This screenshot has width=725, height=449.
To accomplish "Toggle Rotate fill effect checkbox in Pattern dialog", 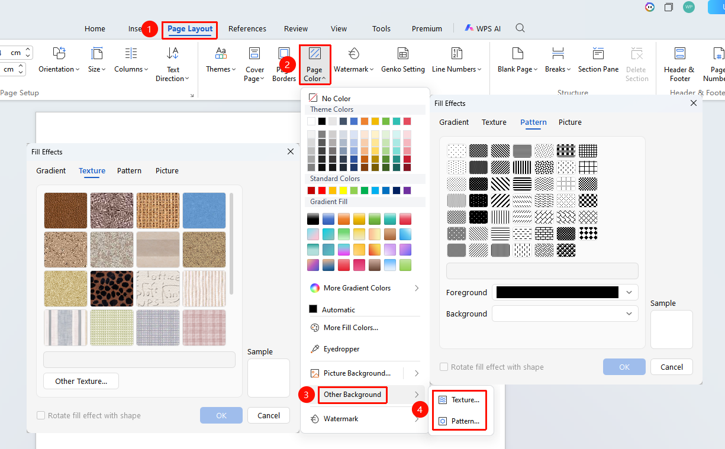I will tap(444, 367).
